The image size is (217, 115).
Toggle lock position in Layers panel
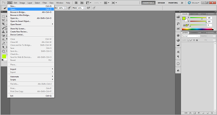[194, 40]
